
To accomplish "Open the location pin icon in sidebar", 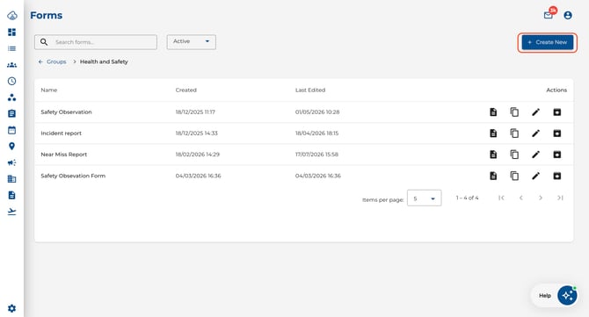I will point(12,147).
